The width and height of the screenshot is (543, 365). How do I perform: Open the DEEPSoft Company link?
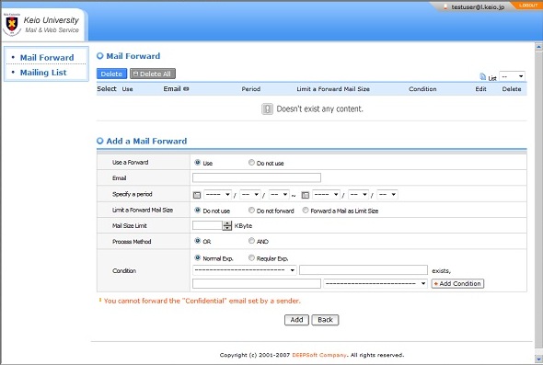click(x=319, y=355)
